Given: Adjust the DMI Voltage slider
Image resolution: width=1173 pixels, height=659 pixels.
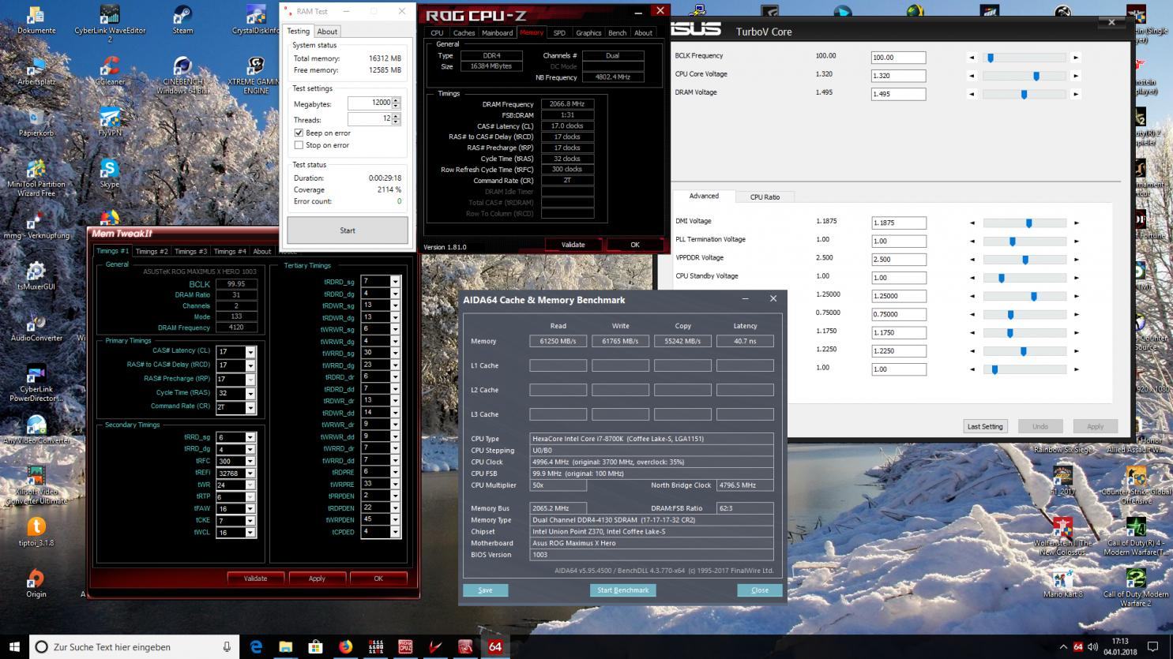Looking at the screenshot, I should (x=1028, y=223).
